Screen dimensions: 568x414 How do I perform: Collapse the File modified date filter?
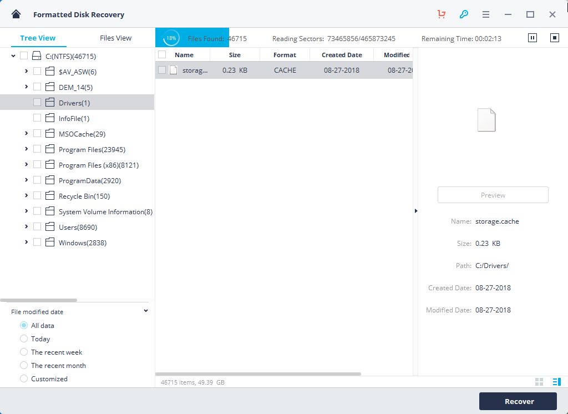click(146, 311)
